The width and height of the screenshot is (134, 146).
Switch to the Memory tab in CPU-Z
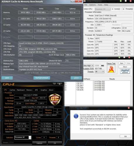[29, 90]
